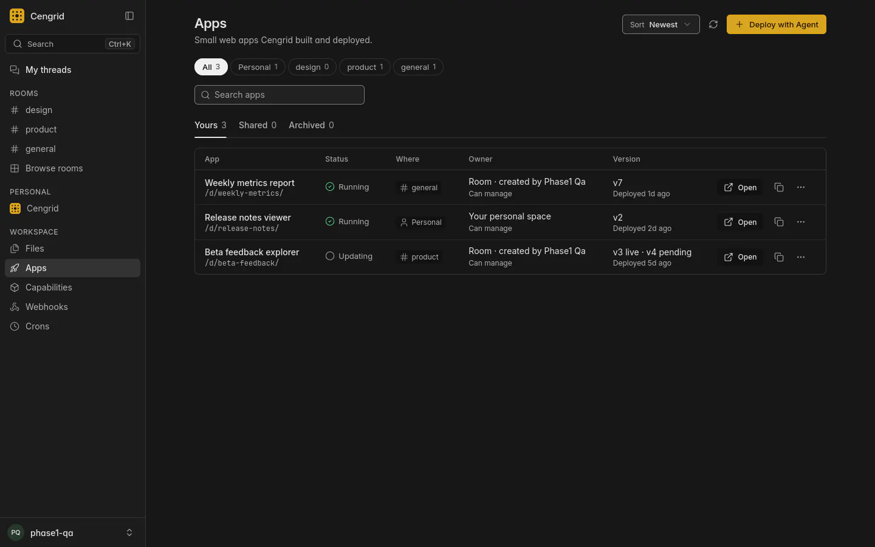
Task: Navigate to Files
Action: coord(73,249)
